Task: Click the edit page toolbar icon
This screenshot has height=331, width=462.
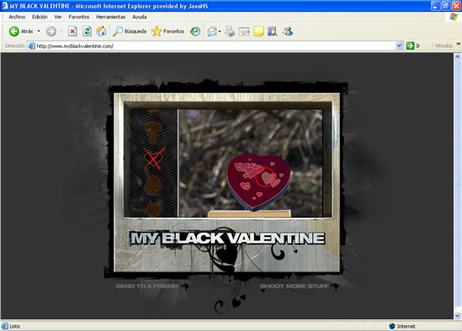Action: click(244, 31)
